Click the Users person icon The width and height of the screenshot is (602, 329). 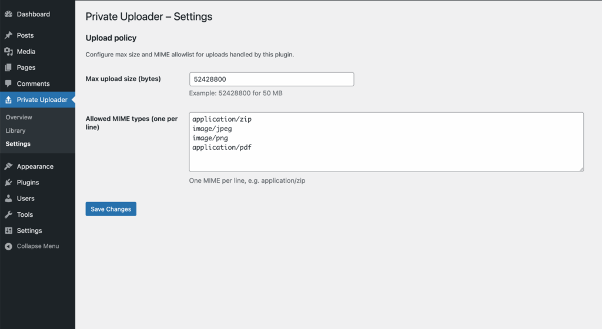8,199
